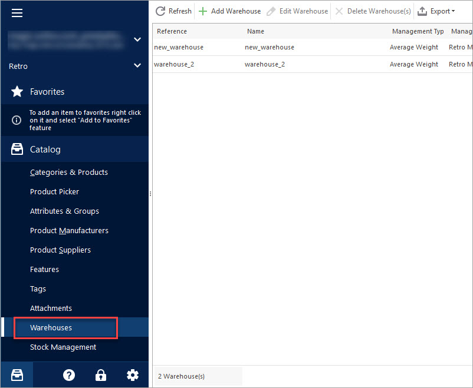473x388 pixels.
Task: Click the Refresh circular arrow icon
Action: tap(160, 11)
